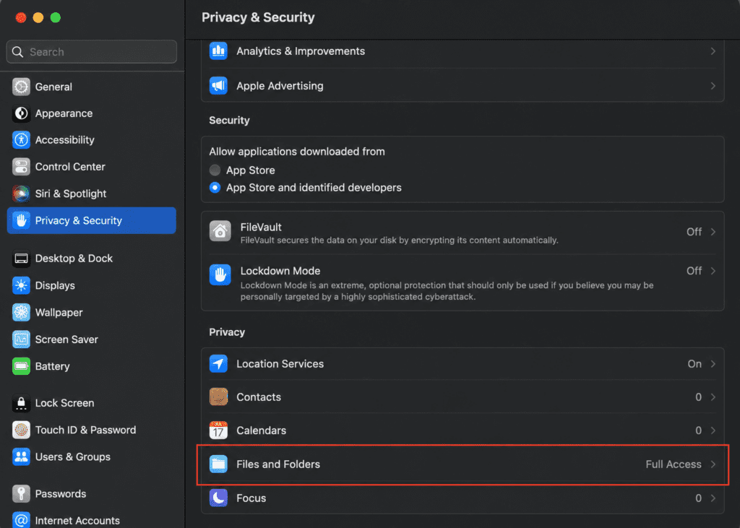Open Lockdown Mode via the Off chevron

[x=713, y=271]
